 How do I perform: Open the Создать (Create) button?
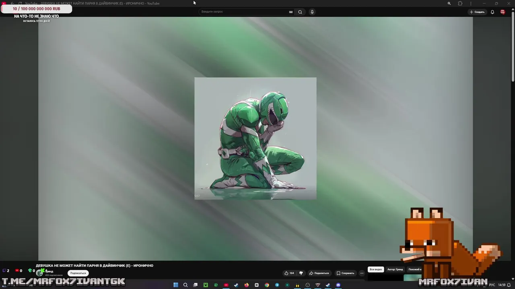coord(477,12)
